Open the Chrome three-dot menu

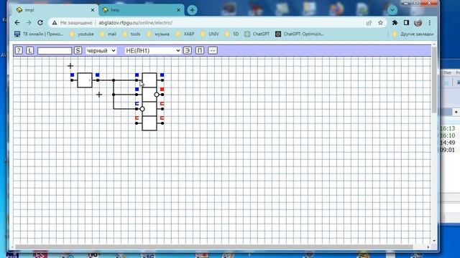coord(430,22)
